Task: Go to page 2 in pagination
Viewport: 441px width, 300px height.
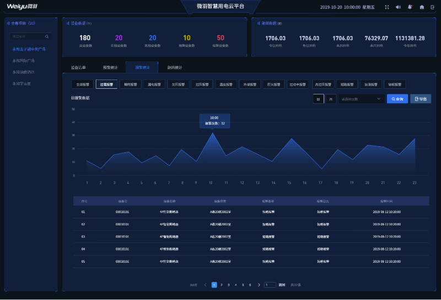Action: [x=222, y=285]
